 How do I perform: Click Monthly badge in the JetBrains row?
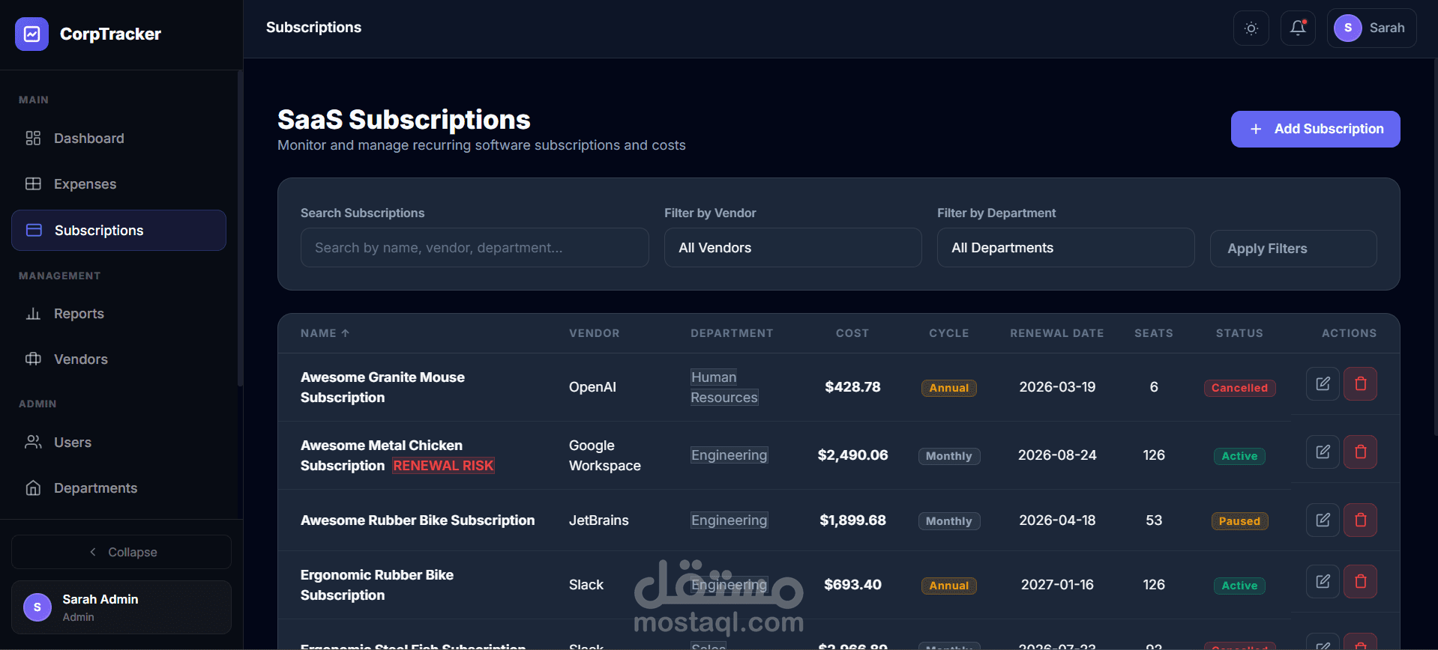(948, 521)
